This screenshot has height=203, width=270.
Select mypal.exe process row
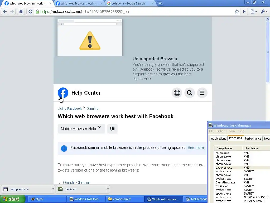(243, 153)
